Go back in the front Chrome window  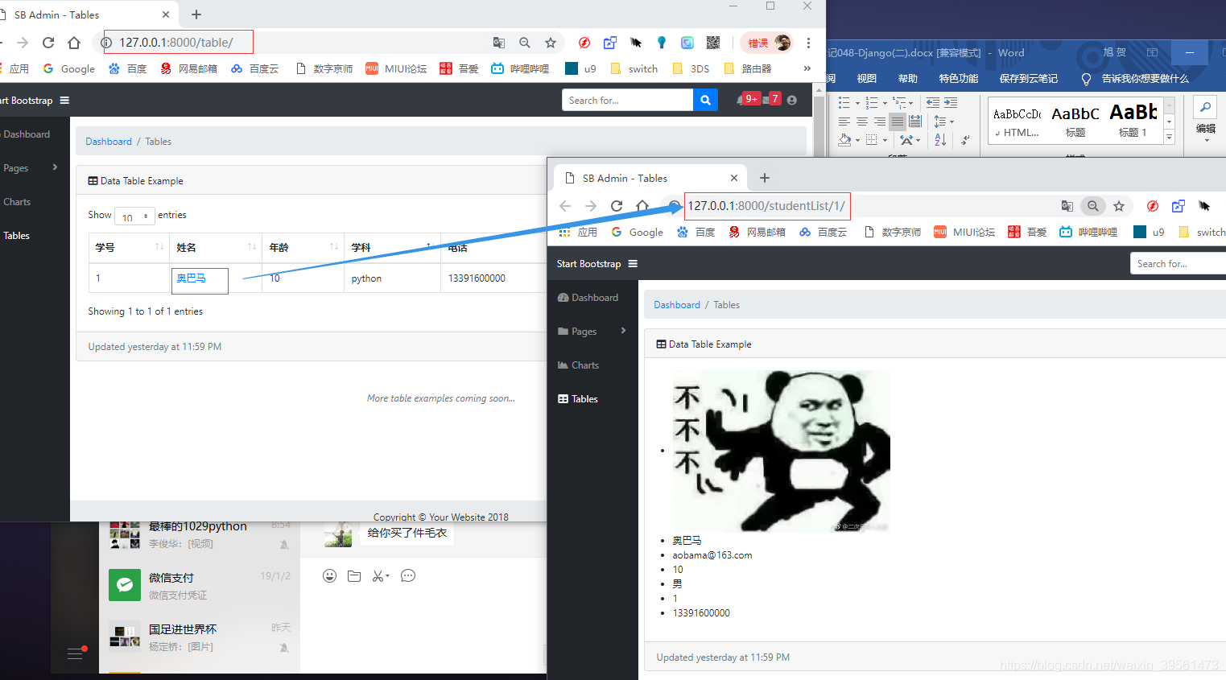(565, 206)
